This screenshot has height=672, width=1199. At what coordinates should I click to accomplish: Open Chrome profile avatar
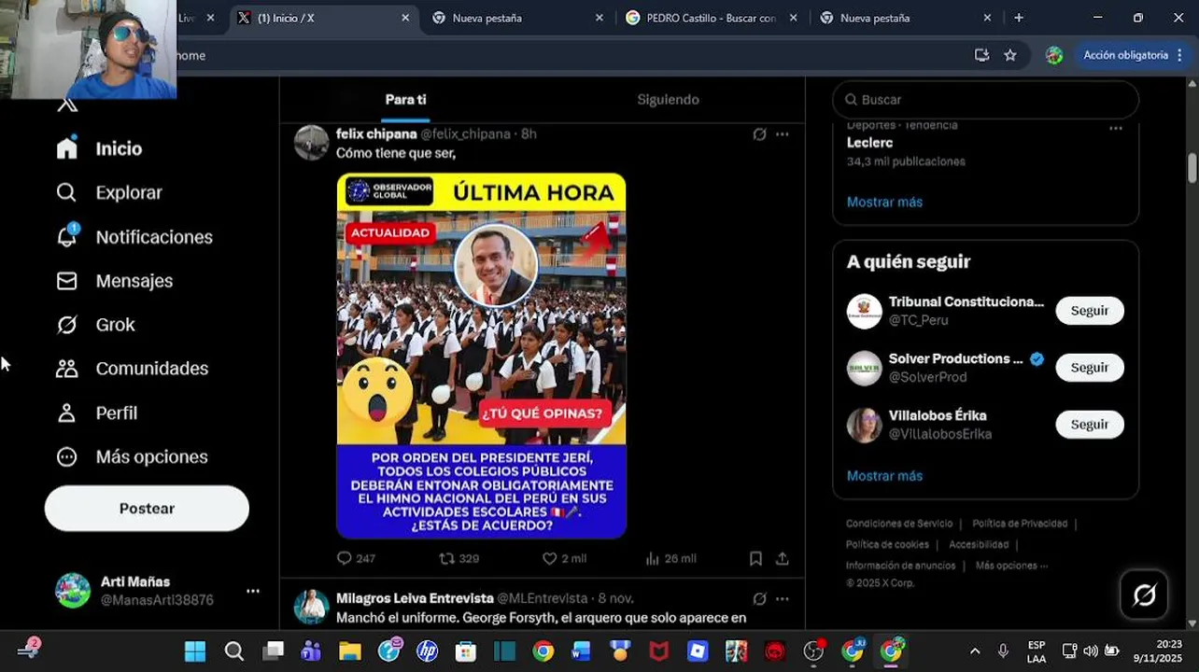click(1054, 55)
